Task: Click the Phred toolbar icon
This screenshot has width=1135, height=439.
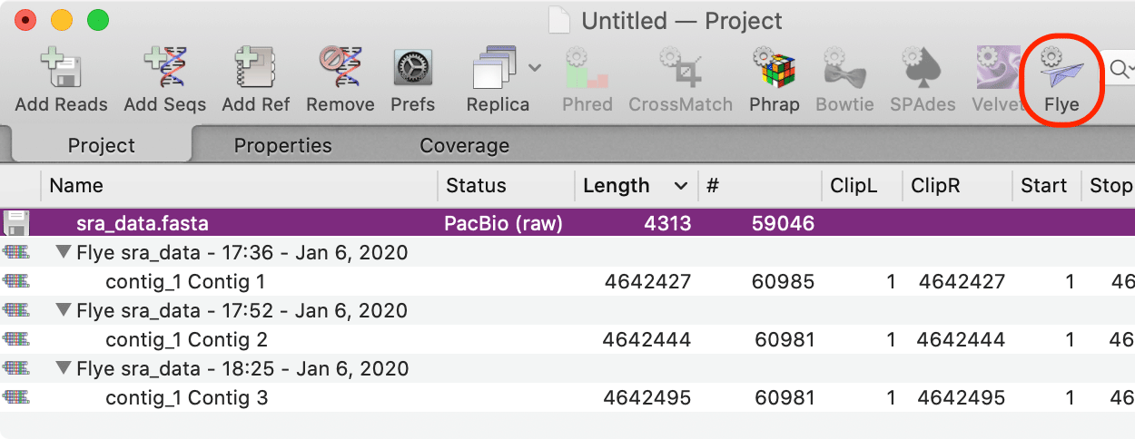Action: 587,69
